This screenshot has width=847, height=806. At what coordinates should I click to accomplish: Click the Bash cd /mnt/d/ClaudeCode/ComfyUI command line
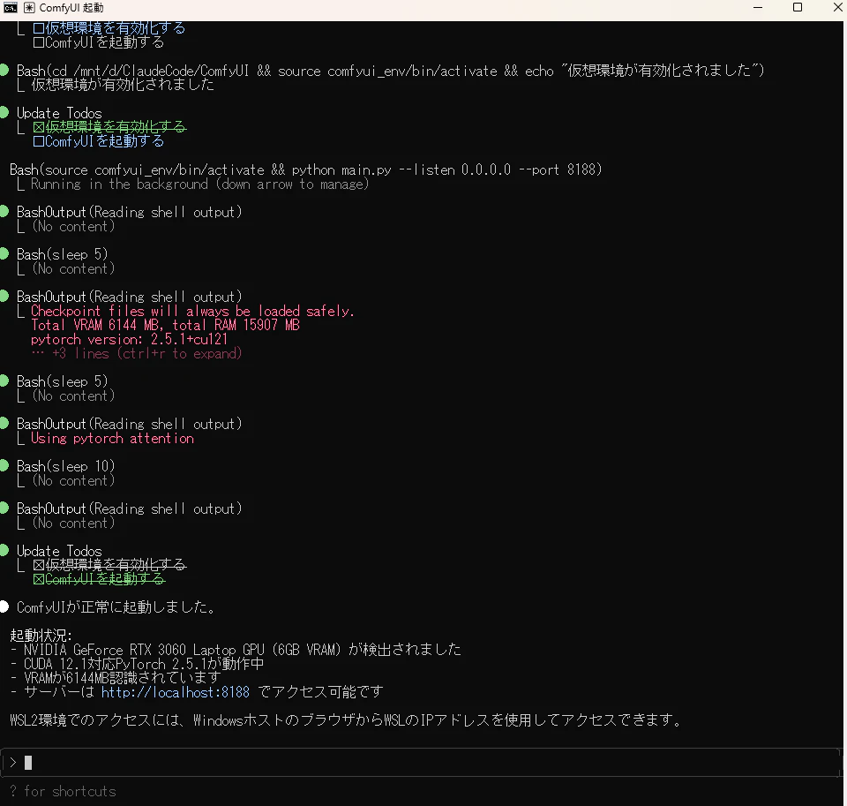tap(391, 71)
